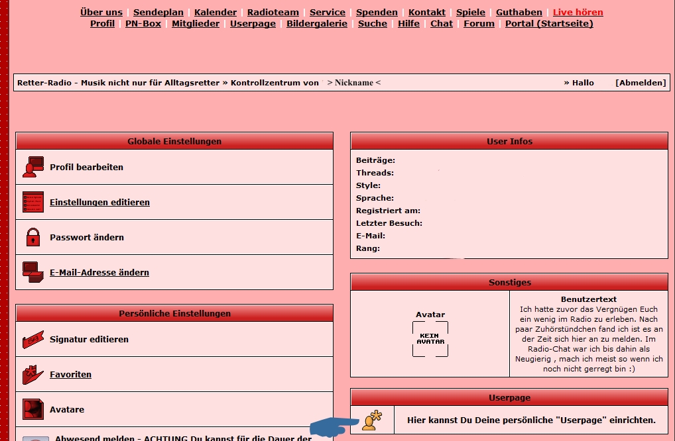Click the Favoriten folder icon

(x=32, y=375)
